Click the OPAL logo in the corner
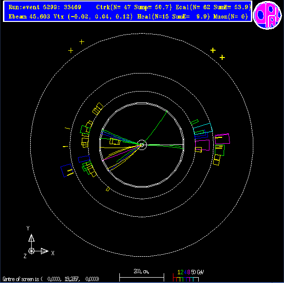This screenshot has height=283, width=284. click(267, 15)
